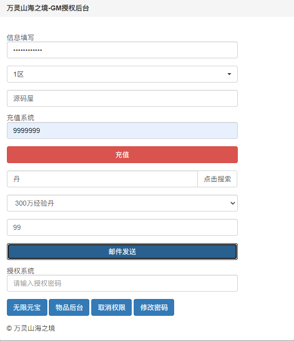Focus the 源码屋 text field
This screenshot has width=294, height=341.
122,98
